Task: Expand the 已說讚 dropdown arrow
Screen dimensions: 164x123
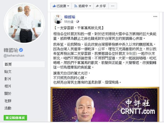Action: 68,6
